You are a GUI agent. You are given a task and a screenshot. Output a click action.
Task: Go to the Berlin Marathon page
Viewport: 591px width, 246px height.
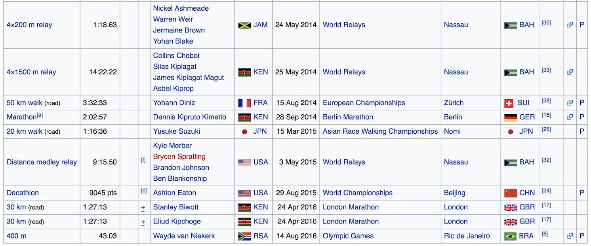348,117
